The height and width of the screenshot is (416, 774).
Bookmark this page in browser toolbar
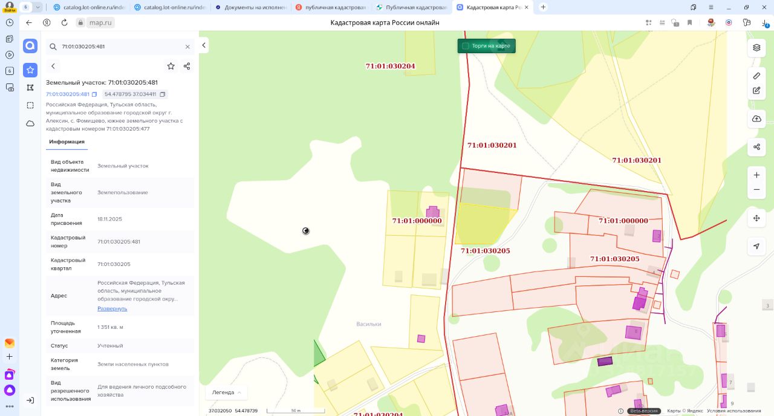(x=690, y=22)
